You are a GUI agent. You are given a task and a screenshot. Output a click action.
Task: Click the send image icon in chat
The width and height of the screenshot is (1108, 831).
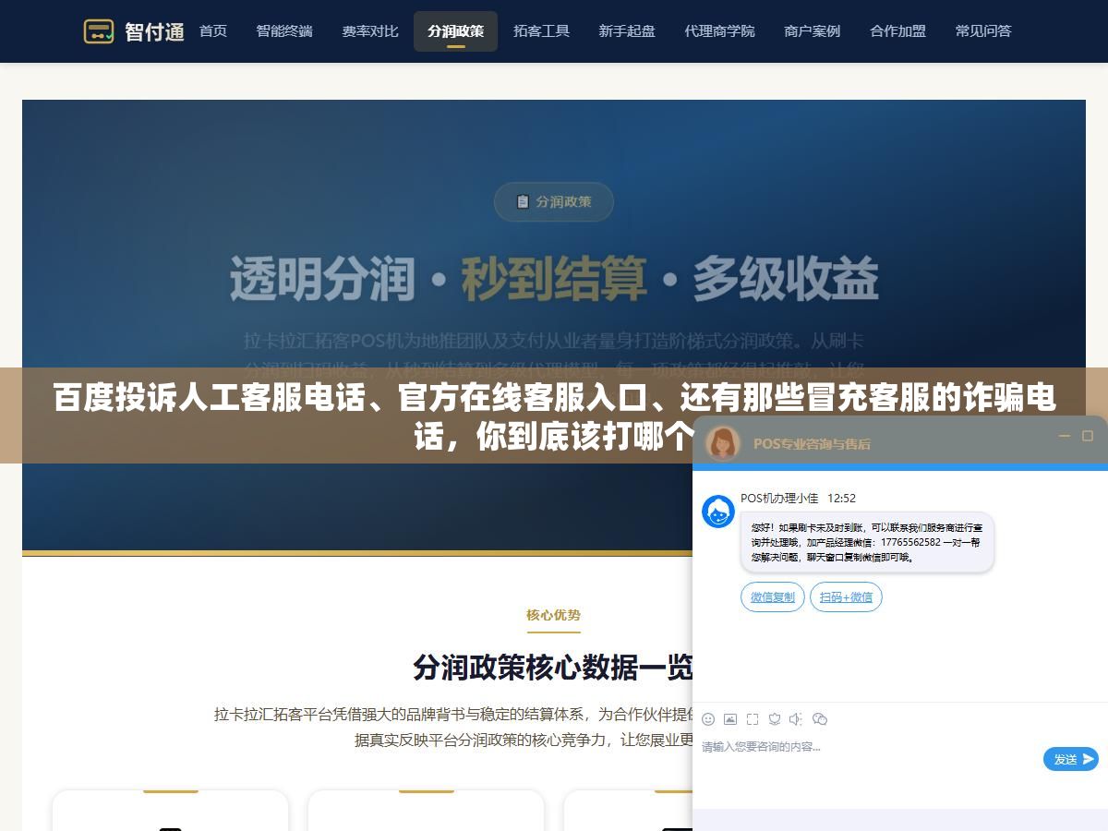(730, 718)
